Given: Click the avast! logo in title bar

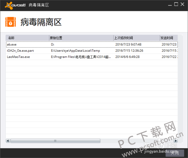Looking at the screenshot, I should click(15, 5).
